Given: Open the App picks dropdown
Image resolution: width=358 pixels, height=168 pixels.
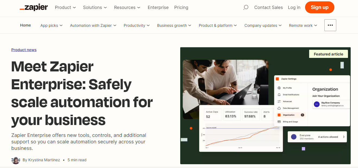Looking at the screenshot, I should point(52,25).
